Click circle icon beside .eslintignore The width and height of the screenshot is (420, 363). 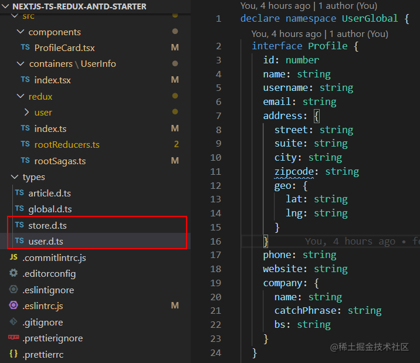pos(13,289)
